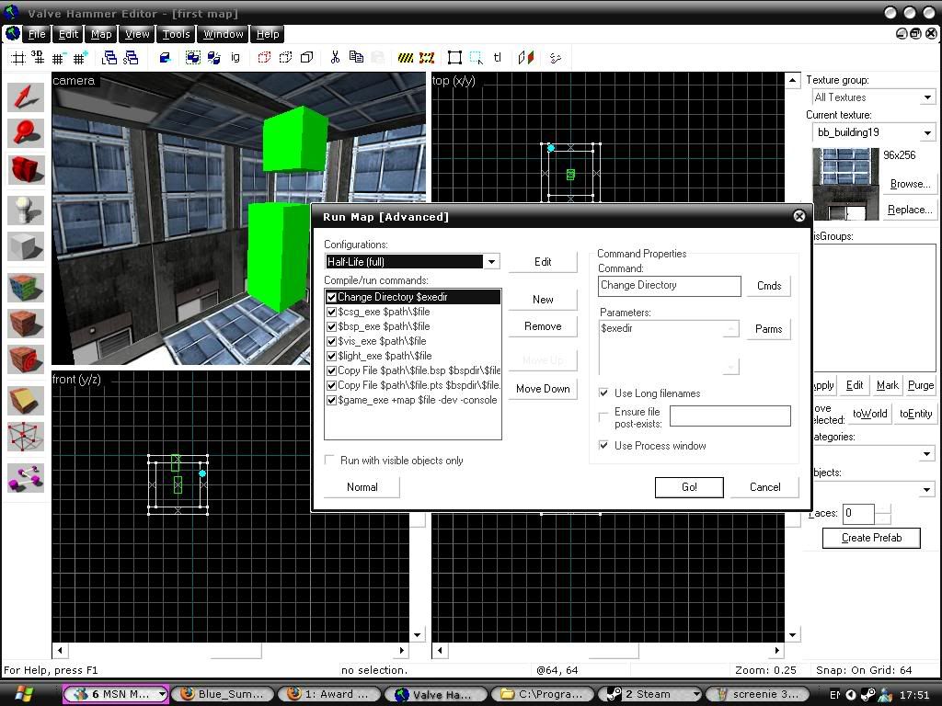The image size is (942, 706).
Task: Uncheck the $bsp_exe command checkbox
Action: point(331,326)
